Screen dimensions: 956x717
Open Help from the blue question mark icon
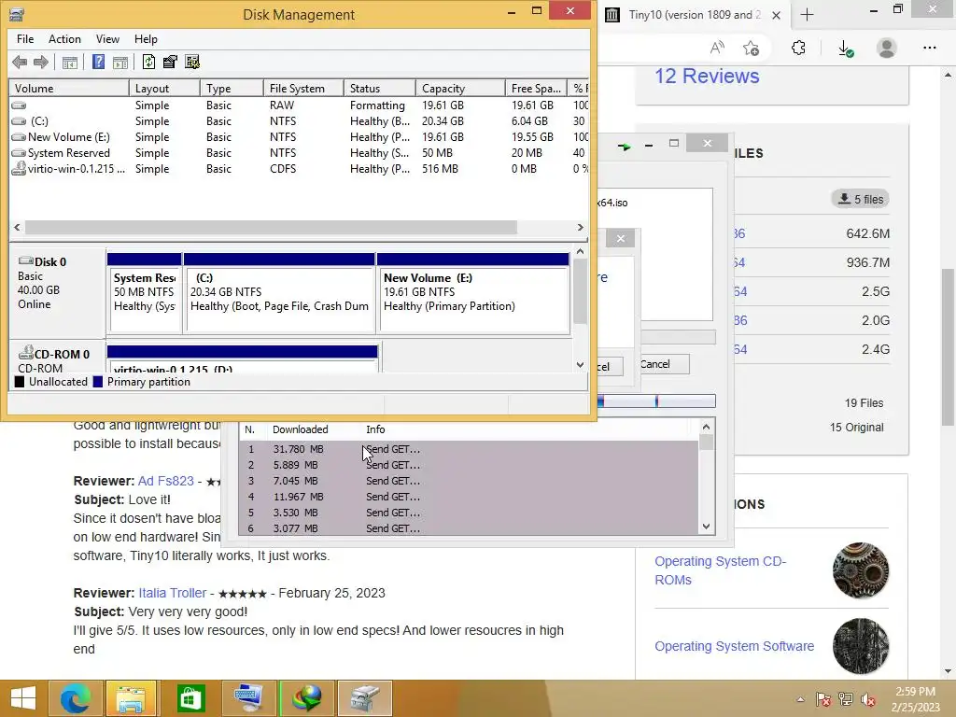pyautogui.click(x=98, y=62)
